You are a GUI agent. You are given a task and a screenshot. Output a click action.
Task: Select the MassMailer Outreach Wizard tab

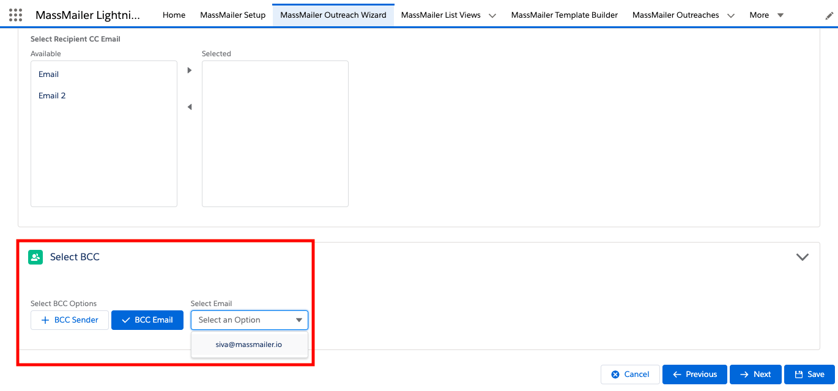333,15
